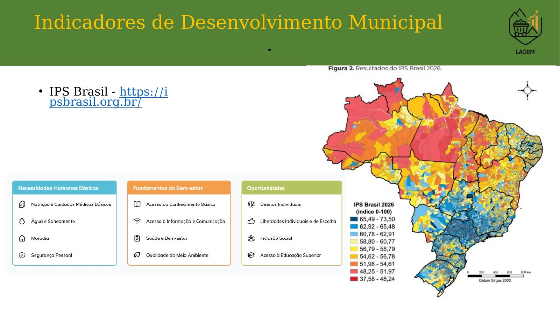Screen dimensions: 560x315
Task: Click the amber 54,62 - 56,78 legend swatch
Action: (x=354, y=257)
